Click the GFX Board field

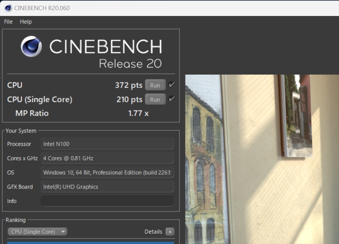pyautogui.click(x=107, y=187)
